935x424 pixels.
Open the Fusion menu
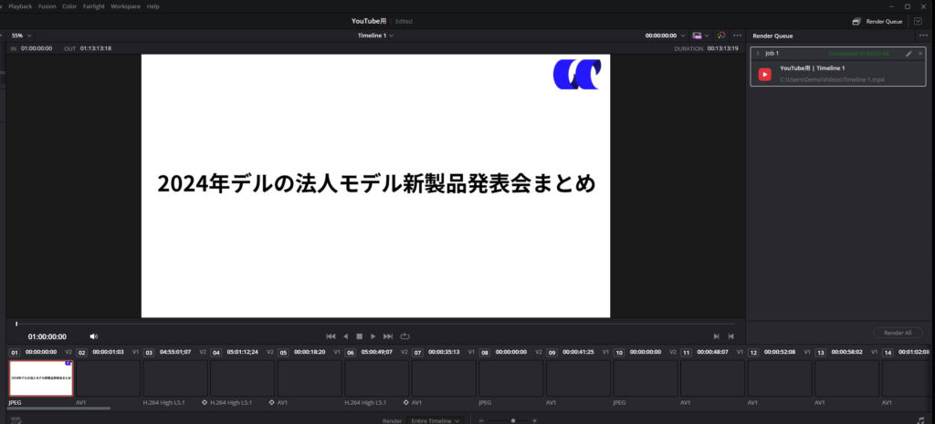pos(47,6)
